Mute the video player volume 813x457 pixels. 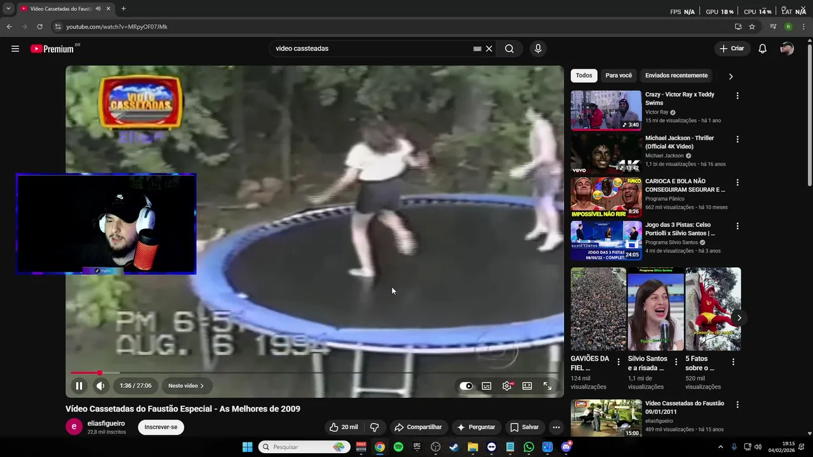pyautogui.click(x=100, y=386)
